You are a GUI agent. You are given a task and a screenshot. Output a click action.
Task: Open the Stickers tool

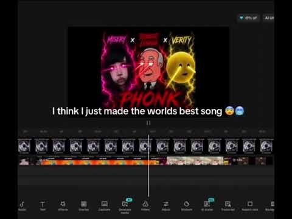[x=187, y=206]
